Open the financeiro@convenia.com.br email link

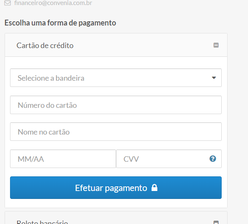click(x=53, y=3)
